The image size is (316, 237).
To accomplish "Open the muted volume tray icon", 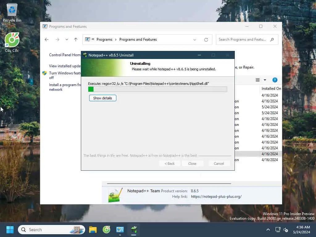I will (x=286, y=230).
